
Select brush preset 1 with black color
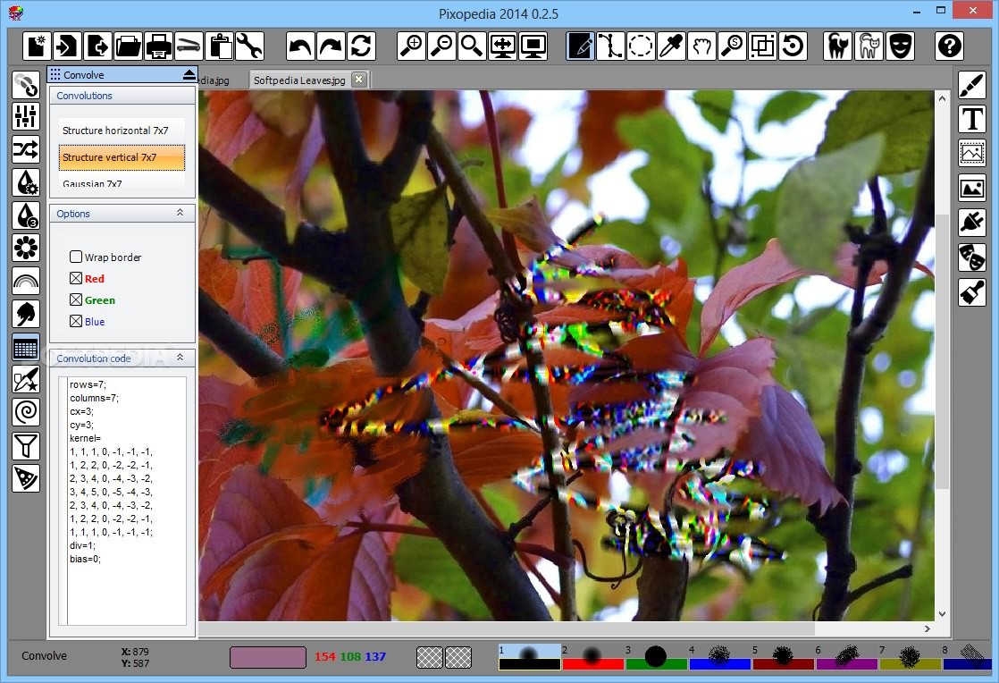coord(530,657)
